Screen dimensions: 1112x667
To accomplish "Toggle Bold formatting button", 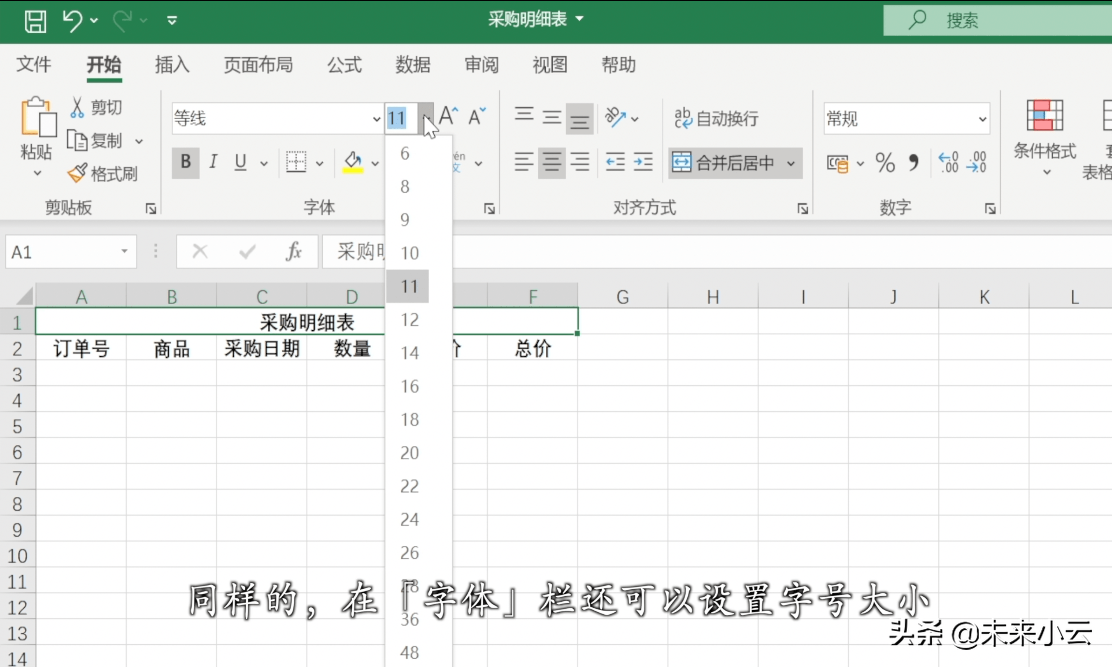I will [185, 162].
